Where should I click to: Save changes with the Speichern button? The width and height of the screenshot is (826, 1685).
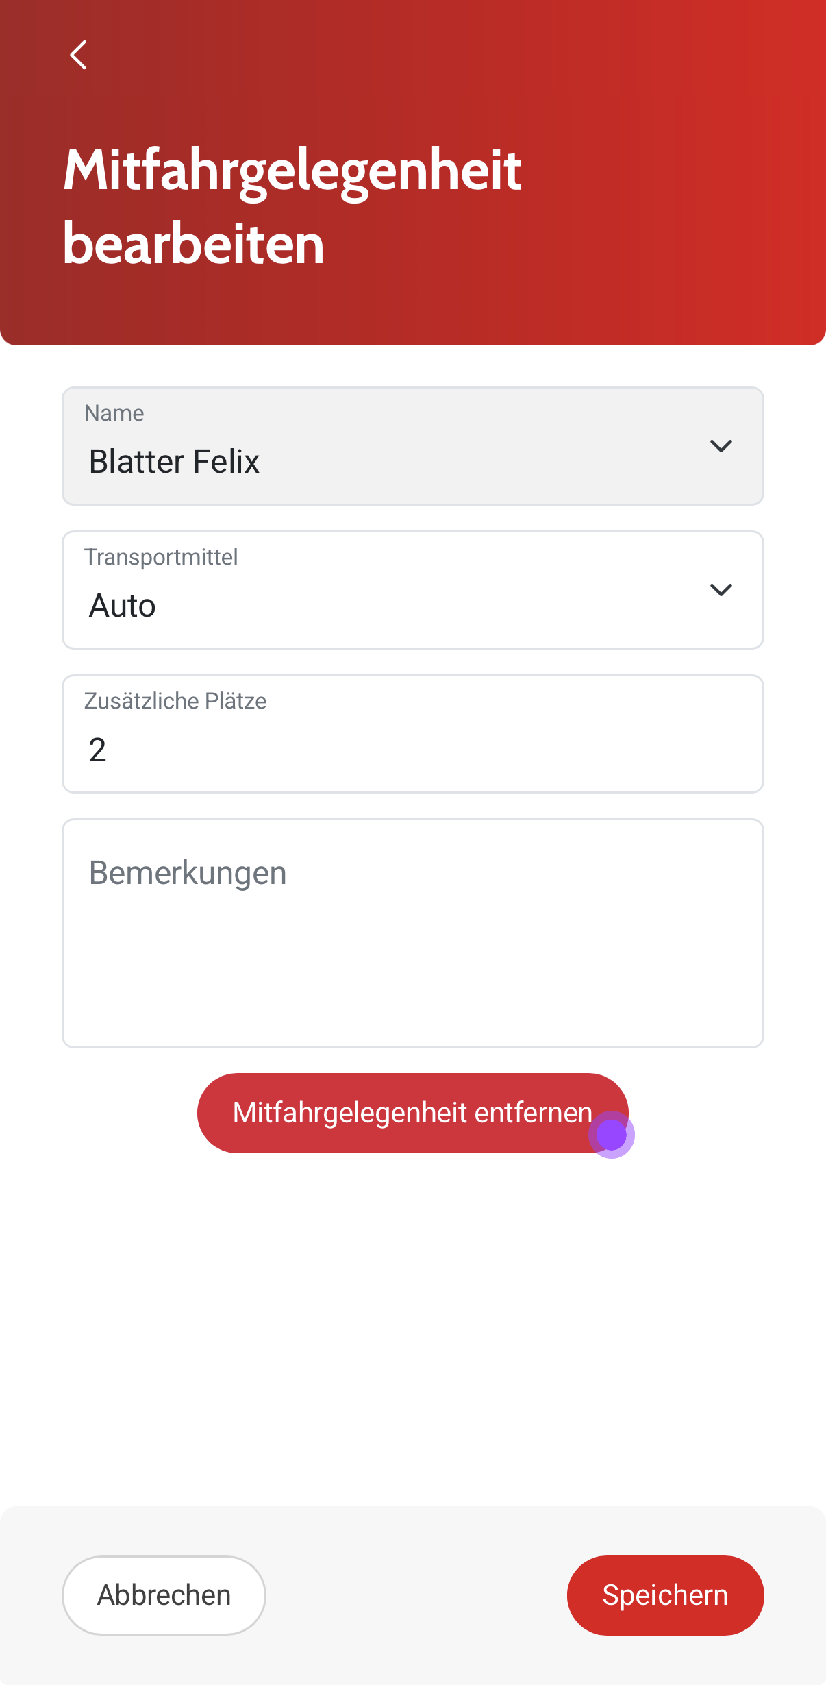tap(665, 1595)
